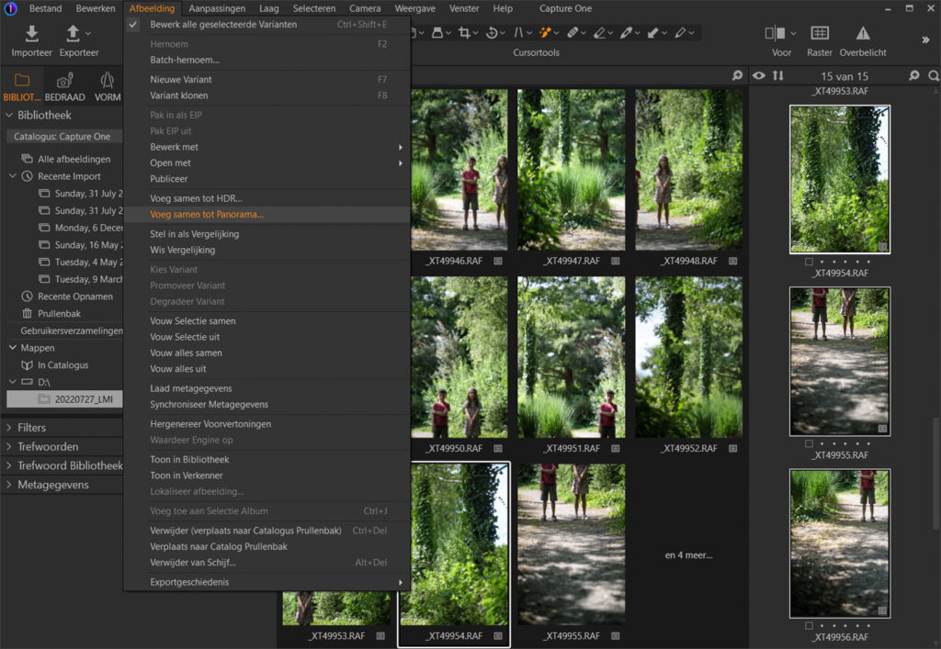Select the keyboard-shaped cursor tool

(437, 33)
